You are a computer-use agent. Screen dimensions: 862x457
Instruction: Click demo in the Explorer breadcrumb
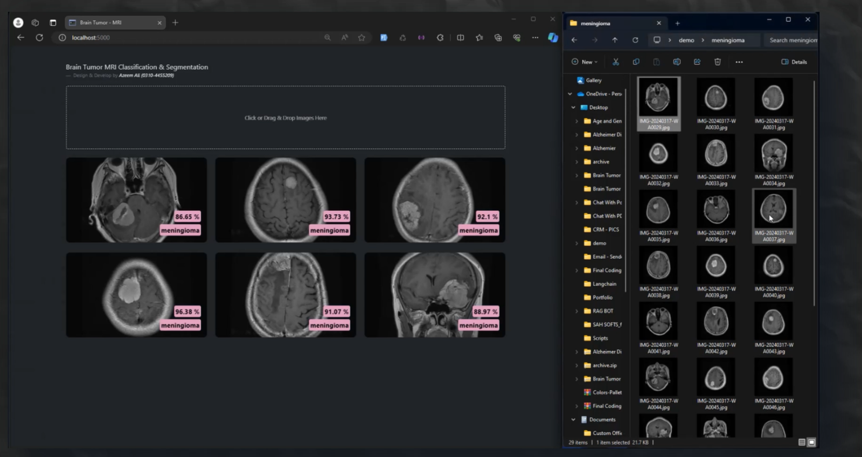point(686,40)
